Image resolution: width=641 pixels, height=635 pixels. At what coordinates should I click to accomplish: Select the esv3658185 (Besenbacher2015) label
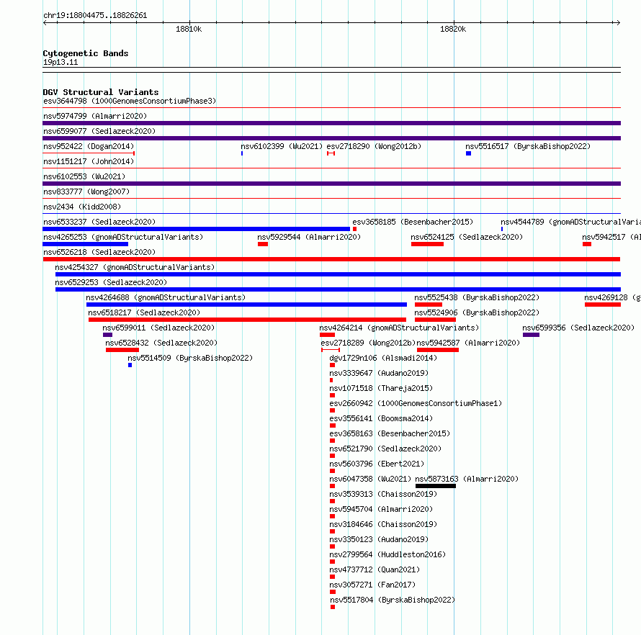413,222
